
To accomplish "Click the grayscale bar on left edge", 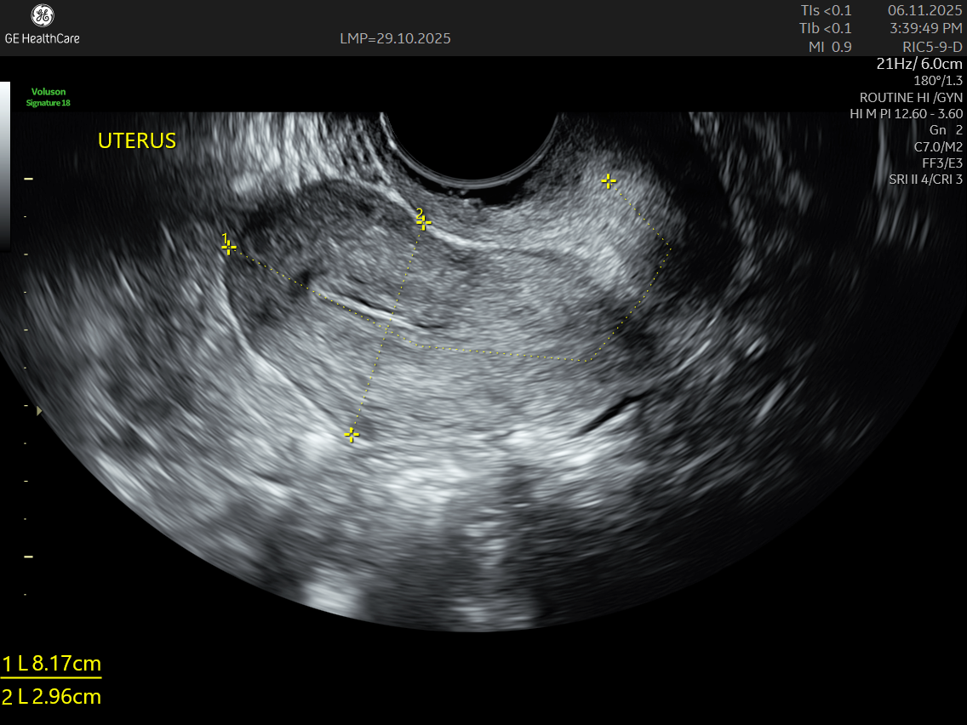I will tap(4, 162).
